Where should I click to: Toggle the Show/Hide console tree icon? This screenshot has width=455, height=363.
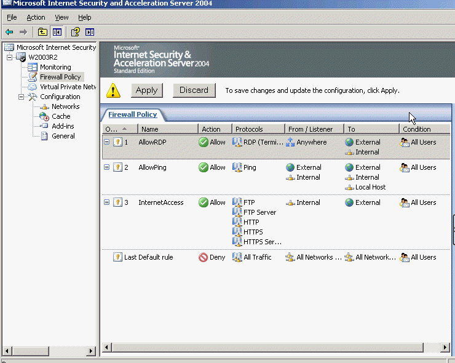57,32
